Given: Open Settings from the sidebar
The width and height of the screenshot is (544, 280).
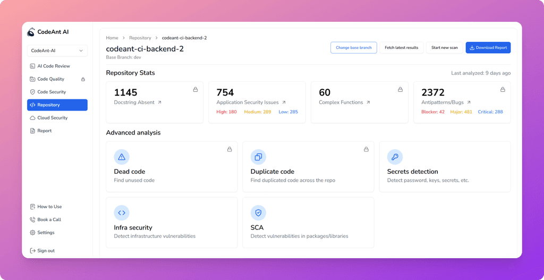Looking at the screenshot, I should [x=57, y=233].
